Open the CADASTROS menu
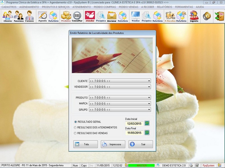Image resolution: width=225 pixels, height=168 pixels. click(x=9, y=7)
